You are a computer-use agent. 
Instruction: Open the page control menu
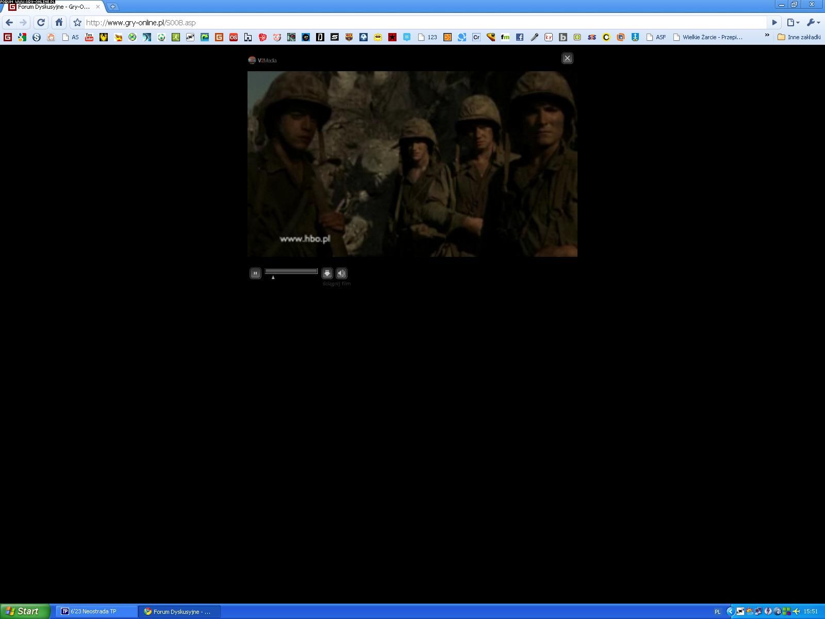tap(793, 23)
